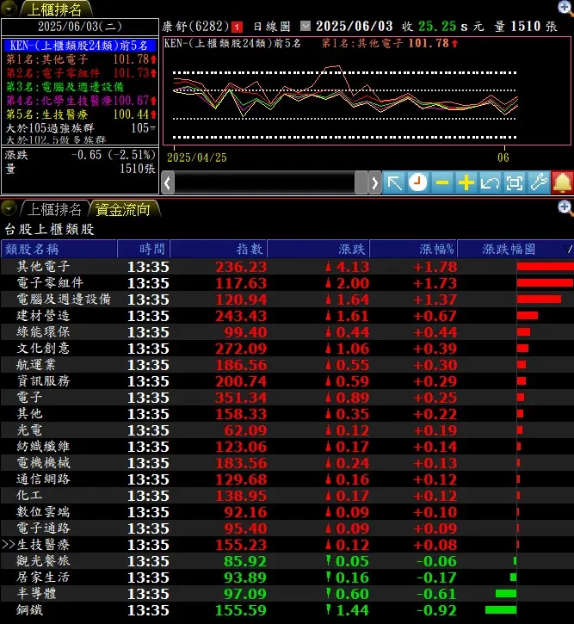Click the red '1' badge next to 康舒(6282)
The height and width of the screenshot is (624, 574).
tap(237, 27)
